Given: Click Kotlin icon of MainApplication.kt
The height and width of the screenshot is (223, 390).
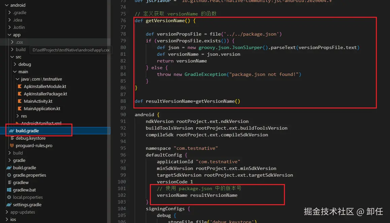Looking at the screenshot, I should coord(20,109).
